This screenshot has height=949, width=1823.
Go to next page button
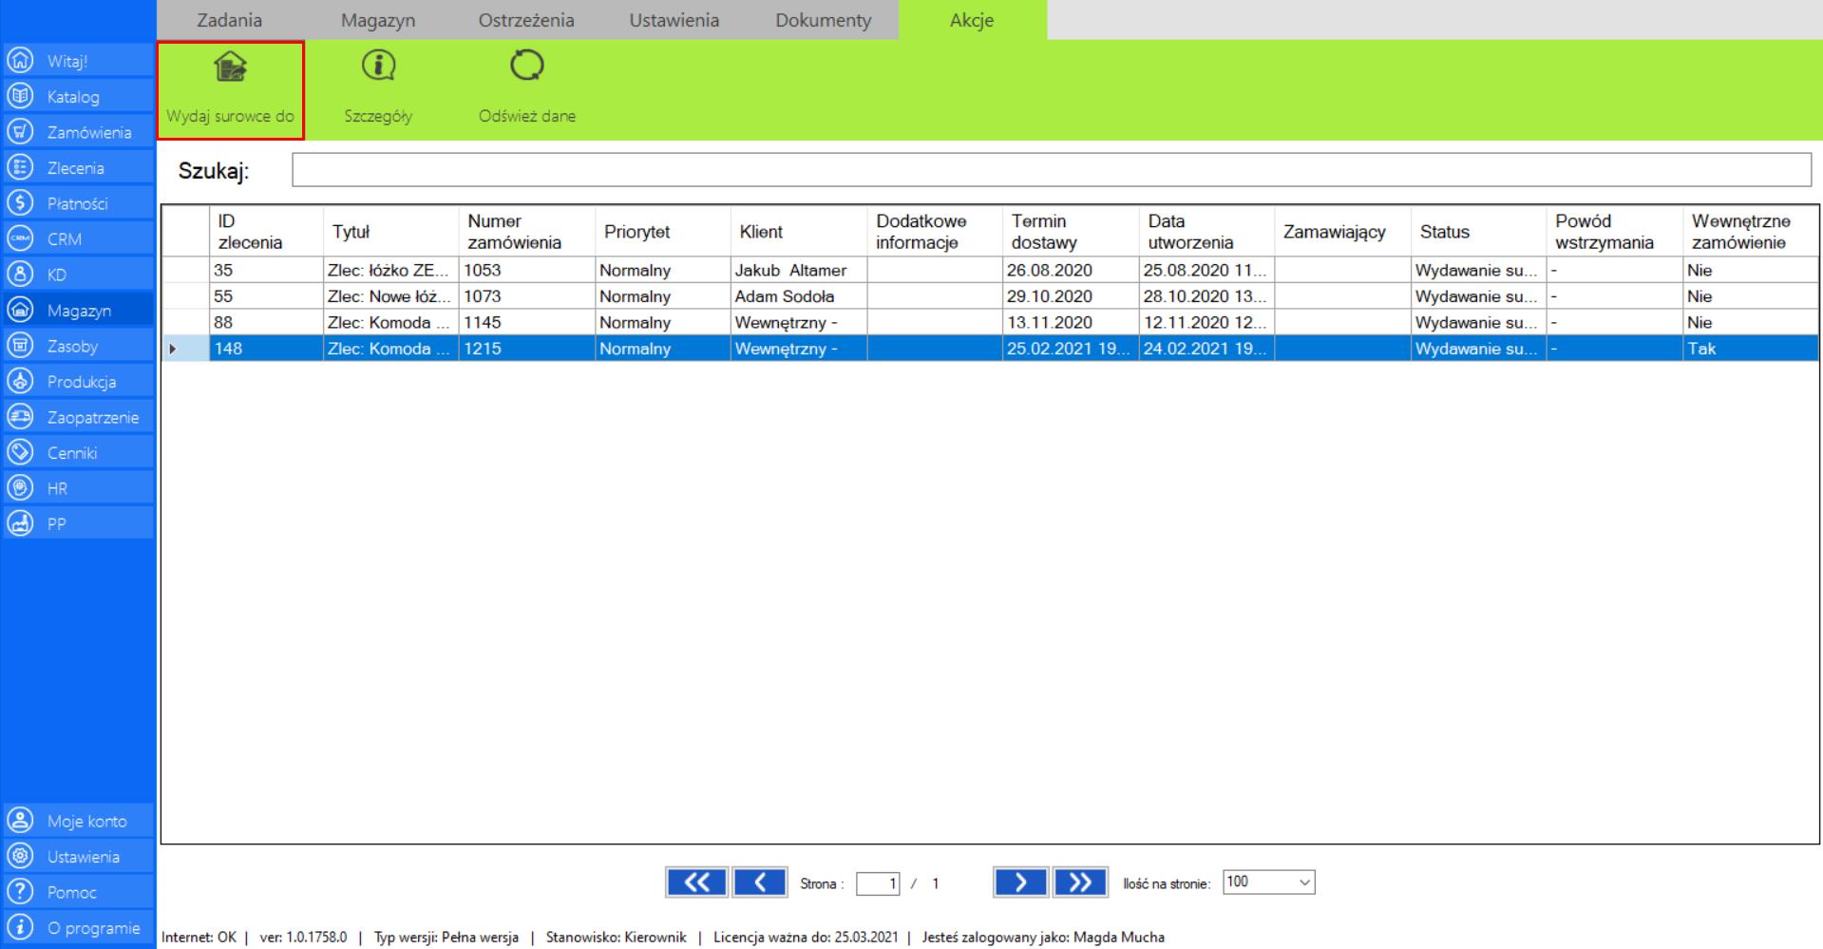[1020, 883]
